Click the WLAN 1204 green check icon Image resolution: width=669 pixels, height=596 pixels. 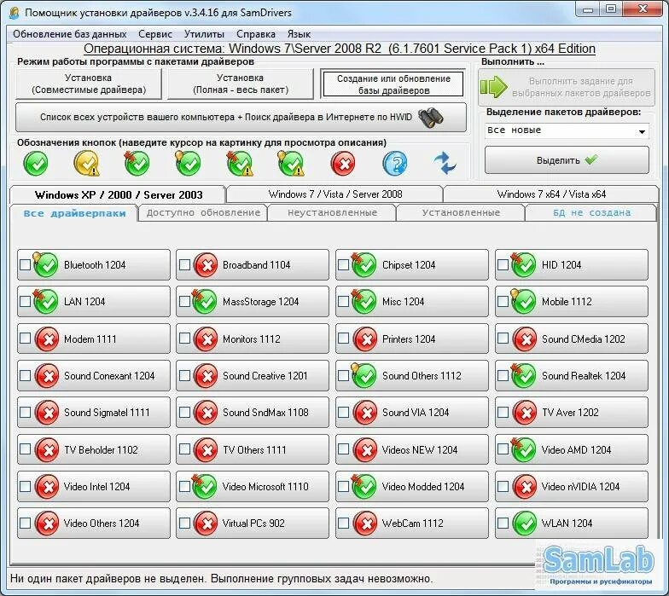coord(524,524)
